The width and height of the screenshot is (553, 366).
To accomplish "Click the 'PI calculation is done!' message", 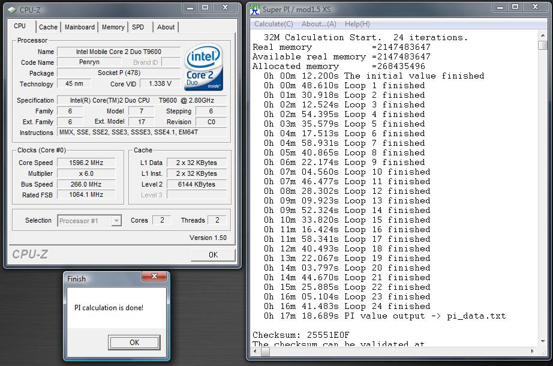I will coord(109,308).
